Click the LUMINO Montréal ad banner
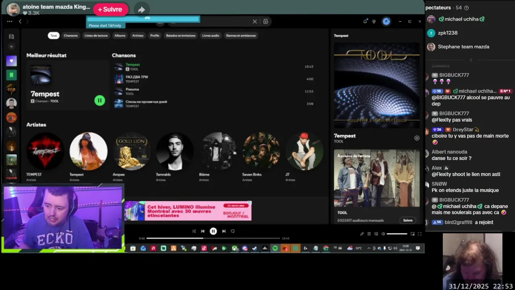515x290 pixels. point(188,211)
